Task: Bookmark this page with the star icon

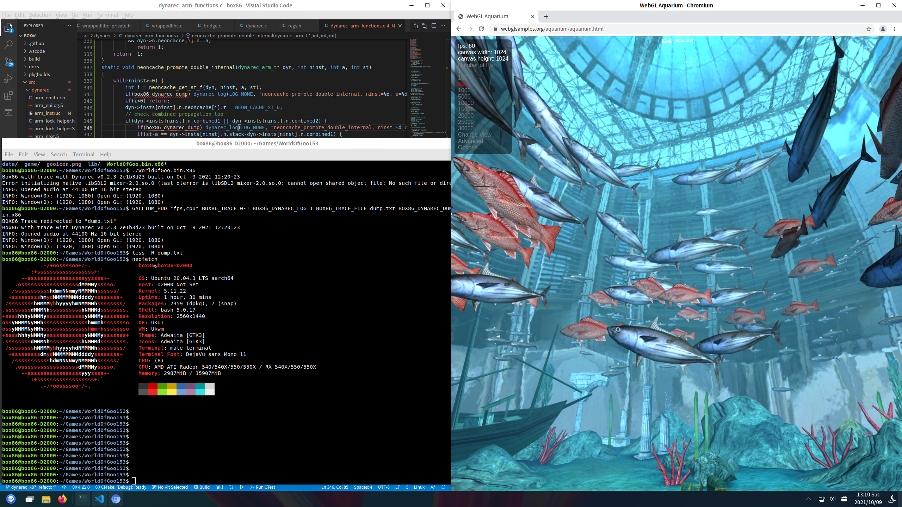Action: click(869, 29)
